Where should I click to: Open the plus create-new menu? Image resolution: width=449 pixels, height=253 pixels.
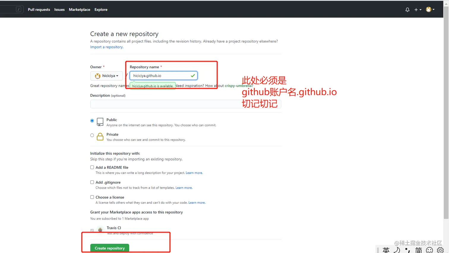click(x=418, y=9)
